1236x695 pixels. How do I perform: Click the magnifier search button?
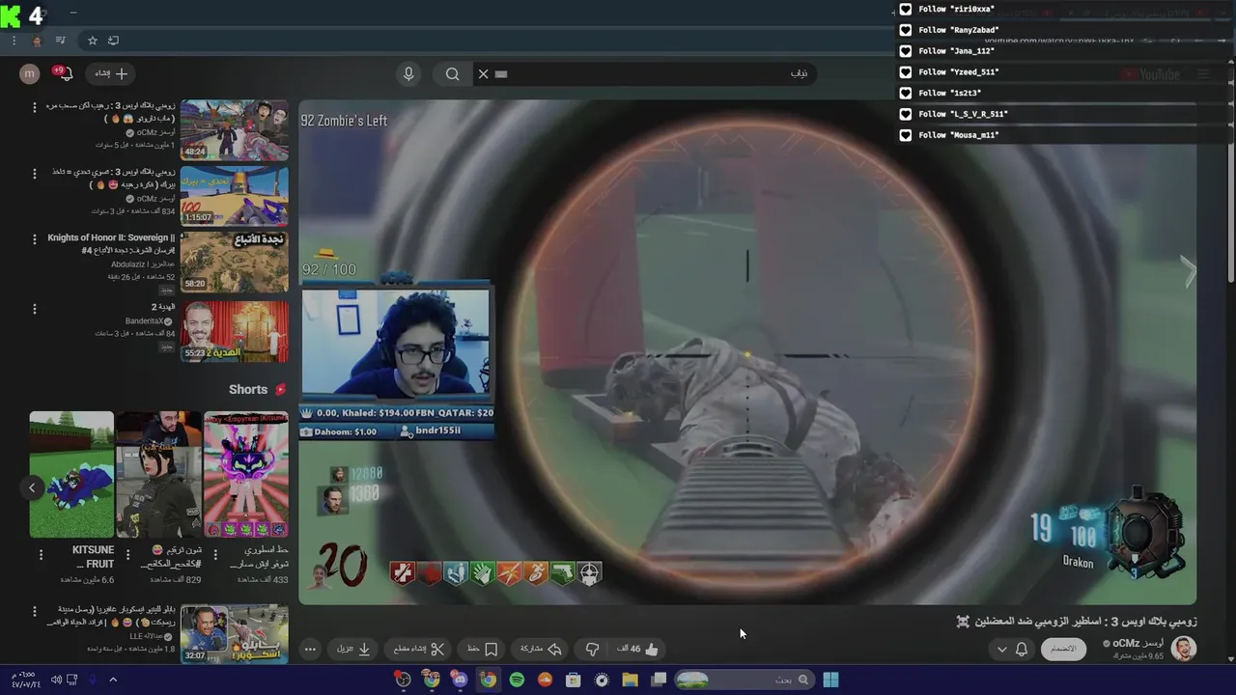[452, 73]
